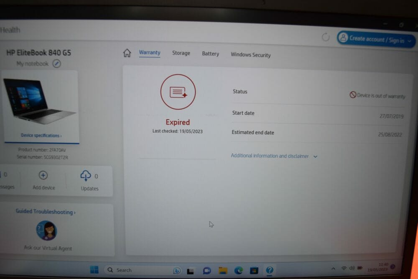Open Guided Troubleshooting link
This screenshot has height=279, width=418.
coord(46,212)
